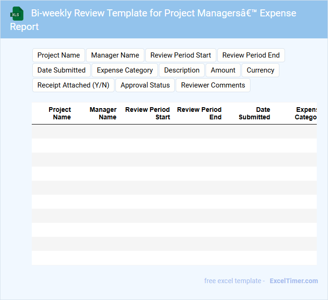
Task: Click the green XLS file icon
Action: (x=17, y=14)
